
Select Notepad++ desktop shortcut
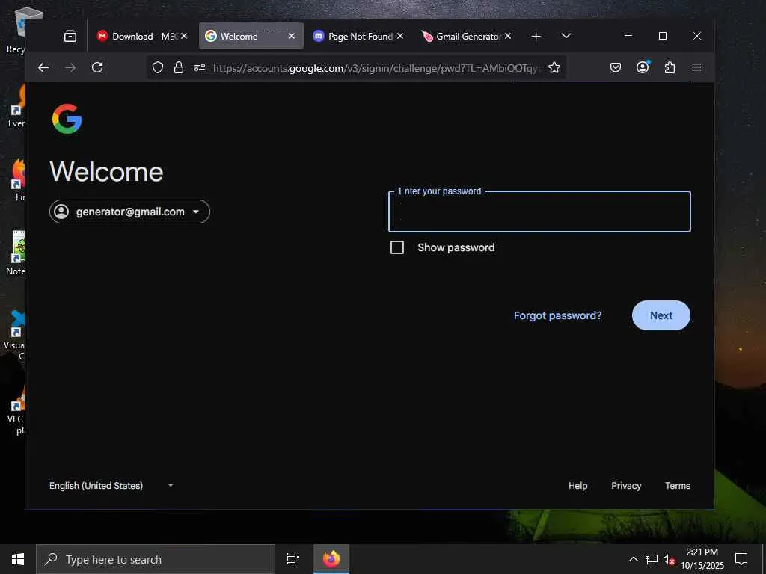click(16, 253)
